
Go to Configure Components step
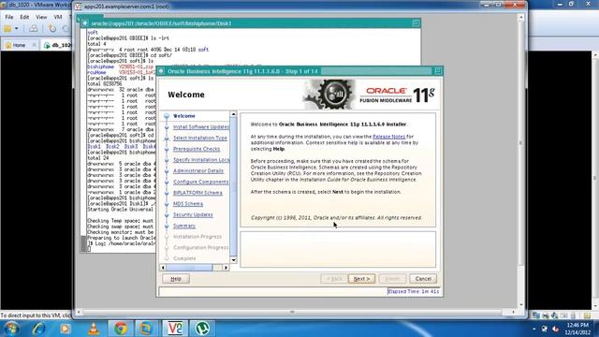pos(201,182)
